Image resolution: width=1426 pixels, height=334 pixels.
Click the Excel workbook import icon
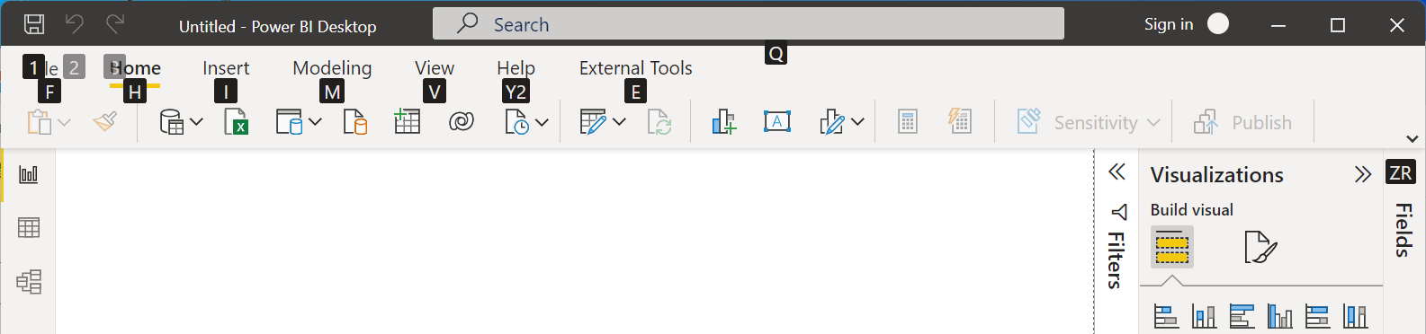tap(236, 122)
